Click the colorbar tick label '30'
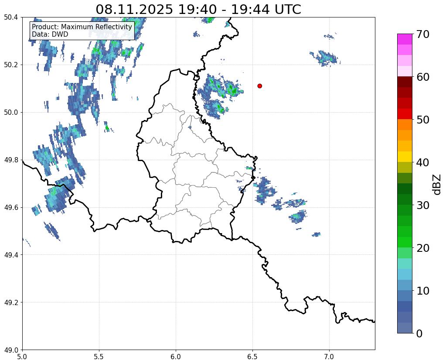 point(423,205)
